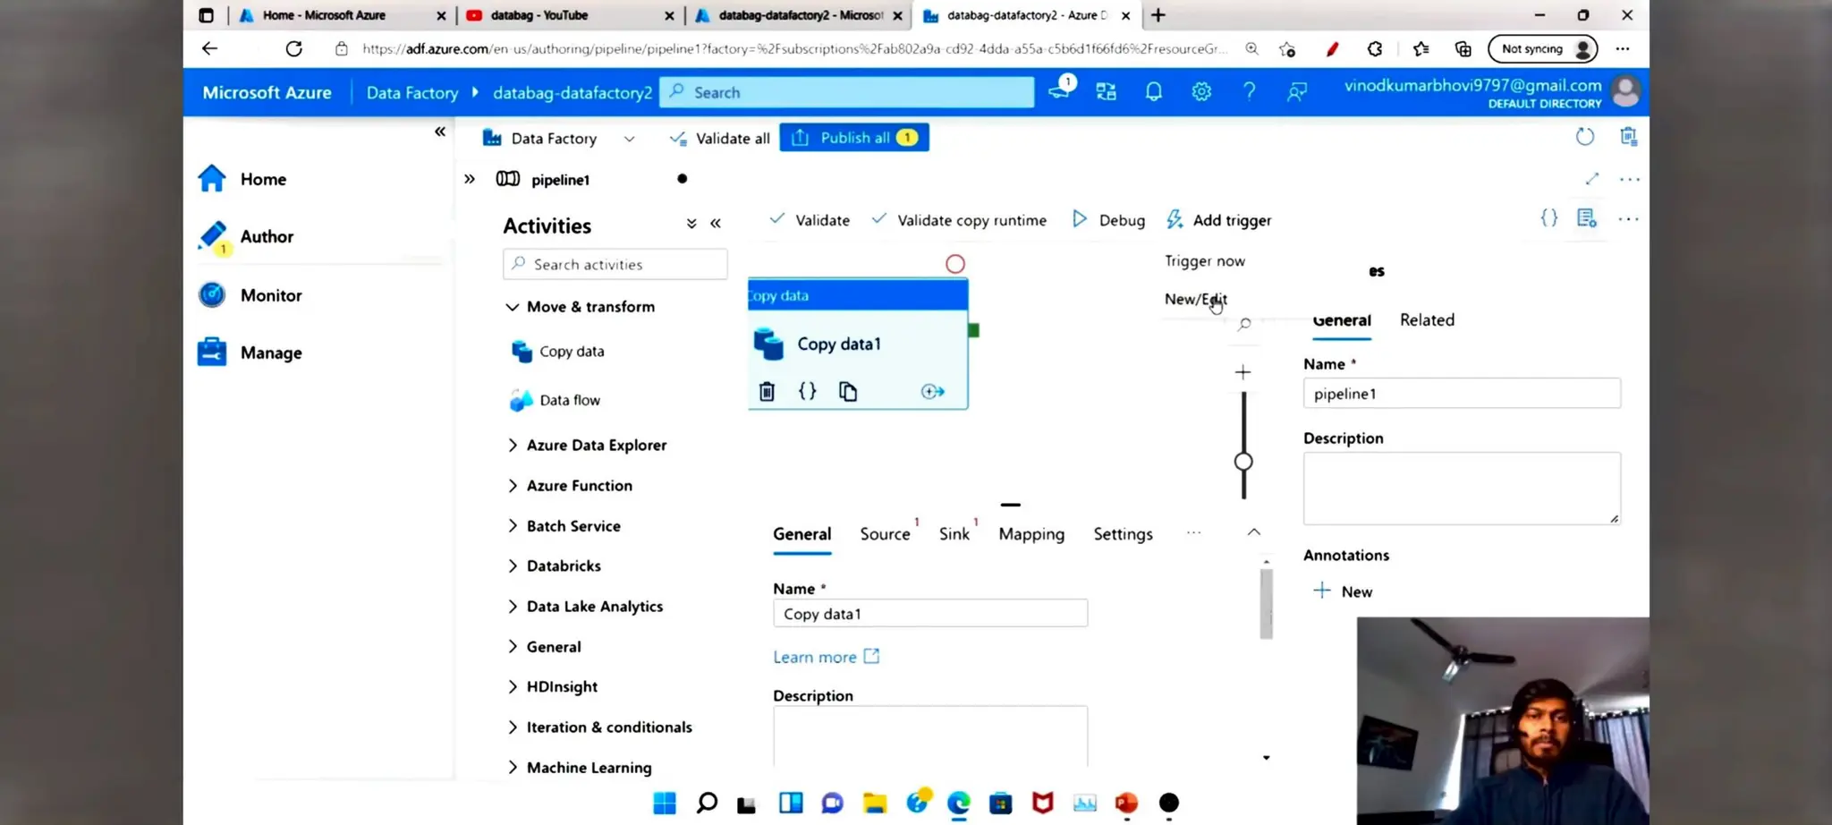Switch to the Source tab
1832x825 pixels.
(885, 534)
